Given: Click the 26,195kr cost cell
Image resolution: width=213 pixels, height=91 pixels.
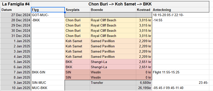Looking at the screenshot, I should coord(144,88).
